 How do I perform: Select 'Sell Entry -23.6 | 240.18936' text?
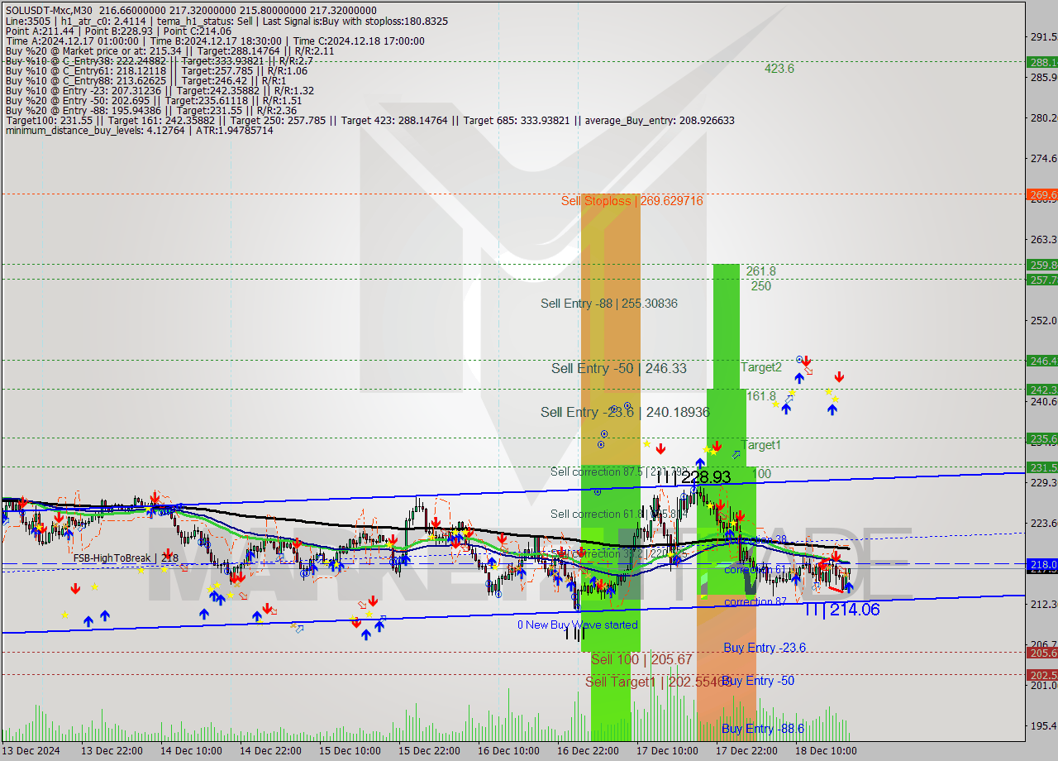pos(625,412)
